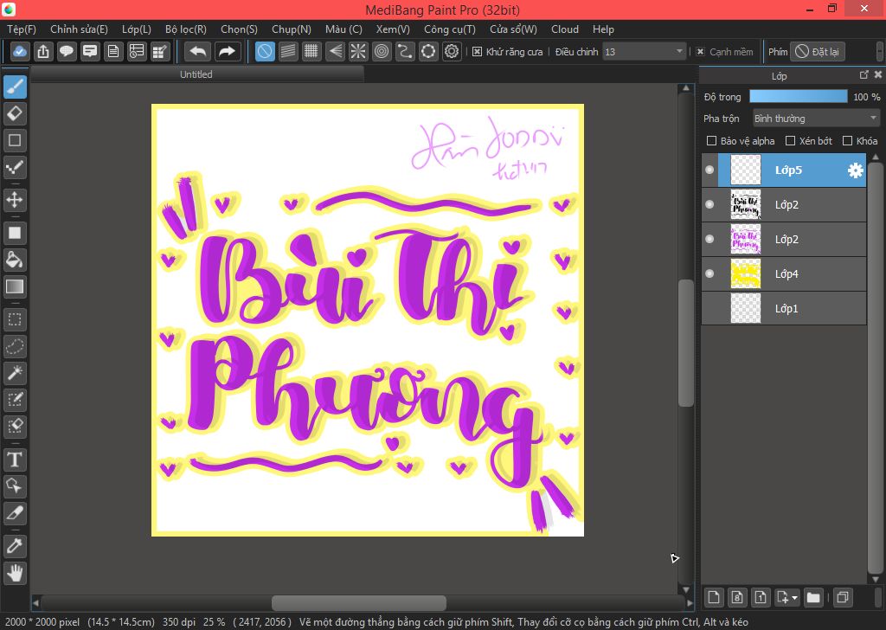
Task: Select the Brush tool
Action: [15, 87]
